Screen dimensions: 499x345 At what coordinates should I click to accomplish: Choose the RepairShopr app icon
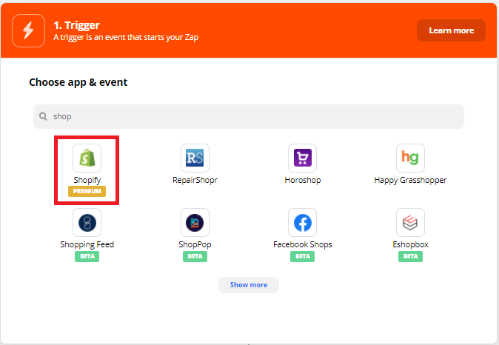[195, 158]
